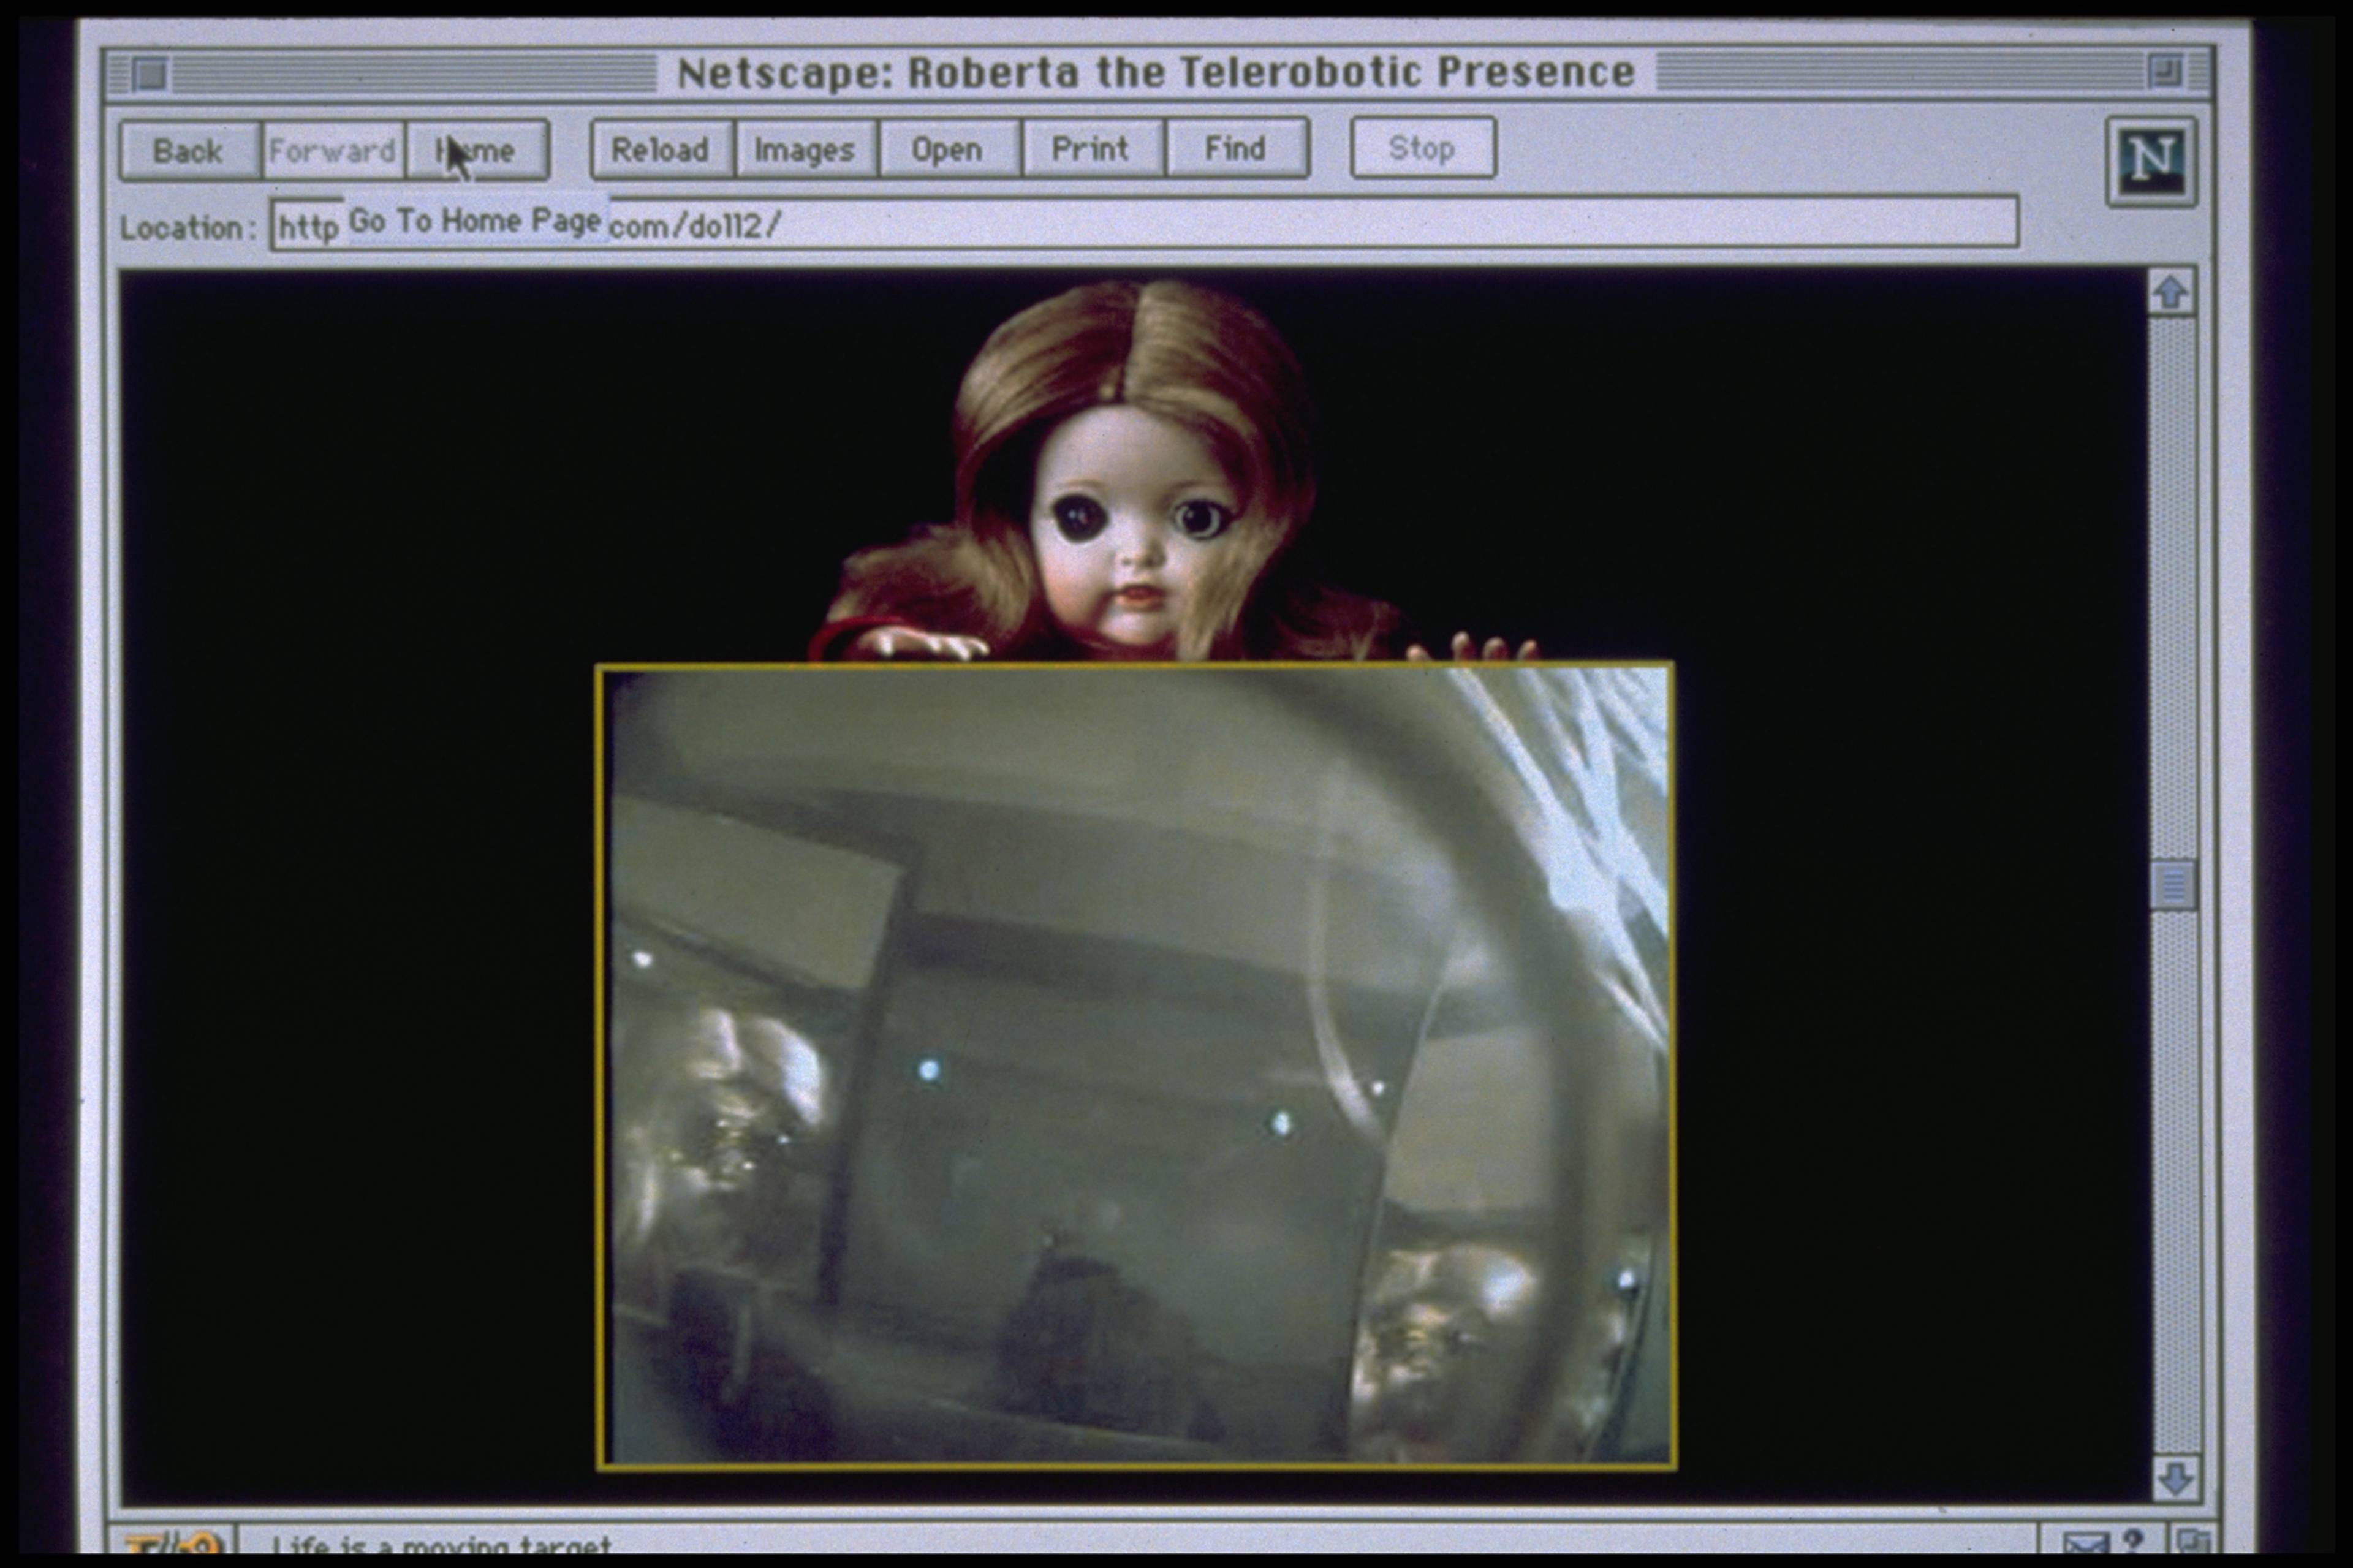Click the scroll up arrow
This screenshot has height=1568, width=2353.
2171,293
